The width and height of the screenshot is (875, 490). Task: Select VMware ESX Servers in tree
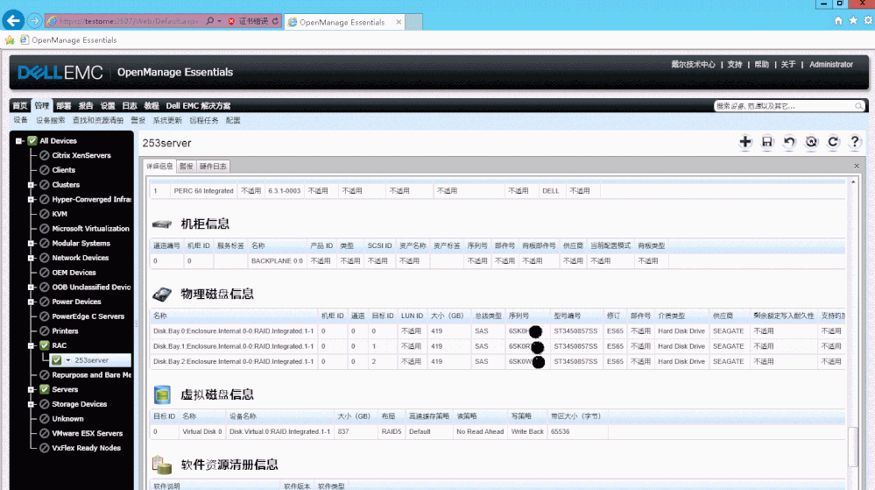click(87, 433)
